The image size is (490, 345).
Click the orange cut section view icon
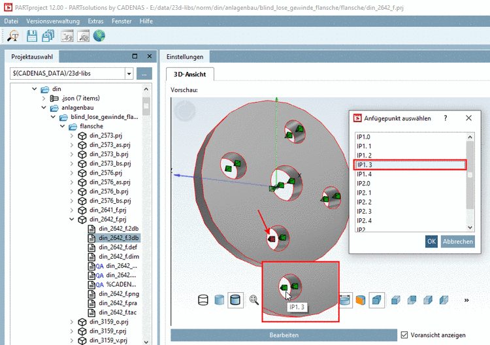click(361, 300)
